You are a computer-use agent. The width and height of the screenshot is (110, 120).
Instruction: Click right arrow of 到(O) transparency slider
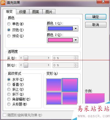click(x=49, y=65)
